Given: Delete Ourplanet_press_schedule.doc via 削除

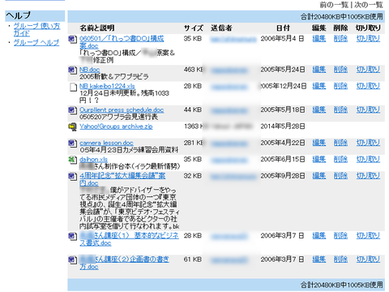Looking at the screenshot, I should 340,109.
